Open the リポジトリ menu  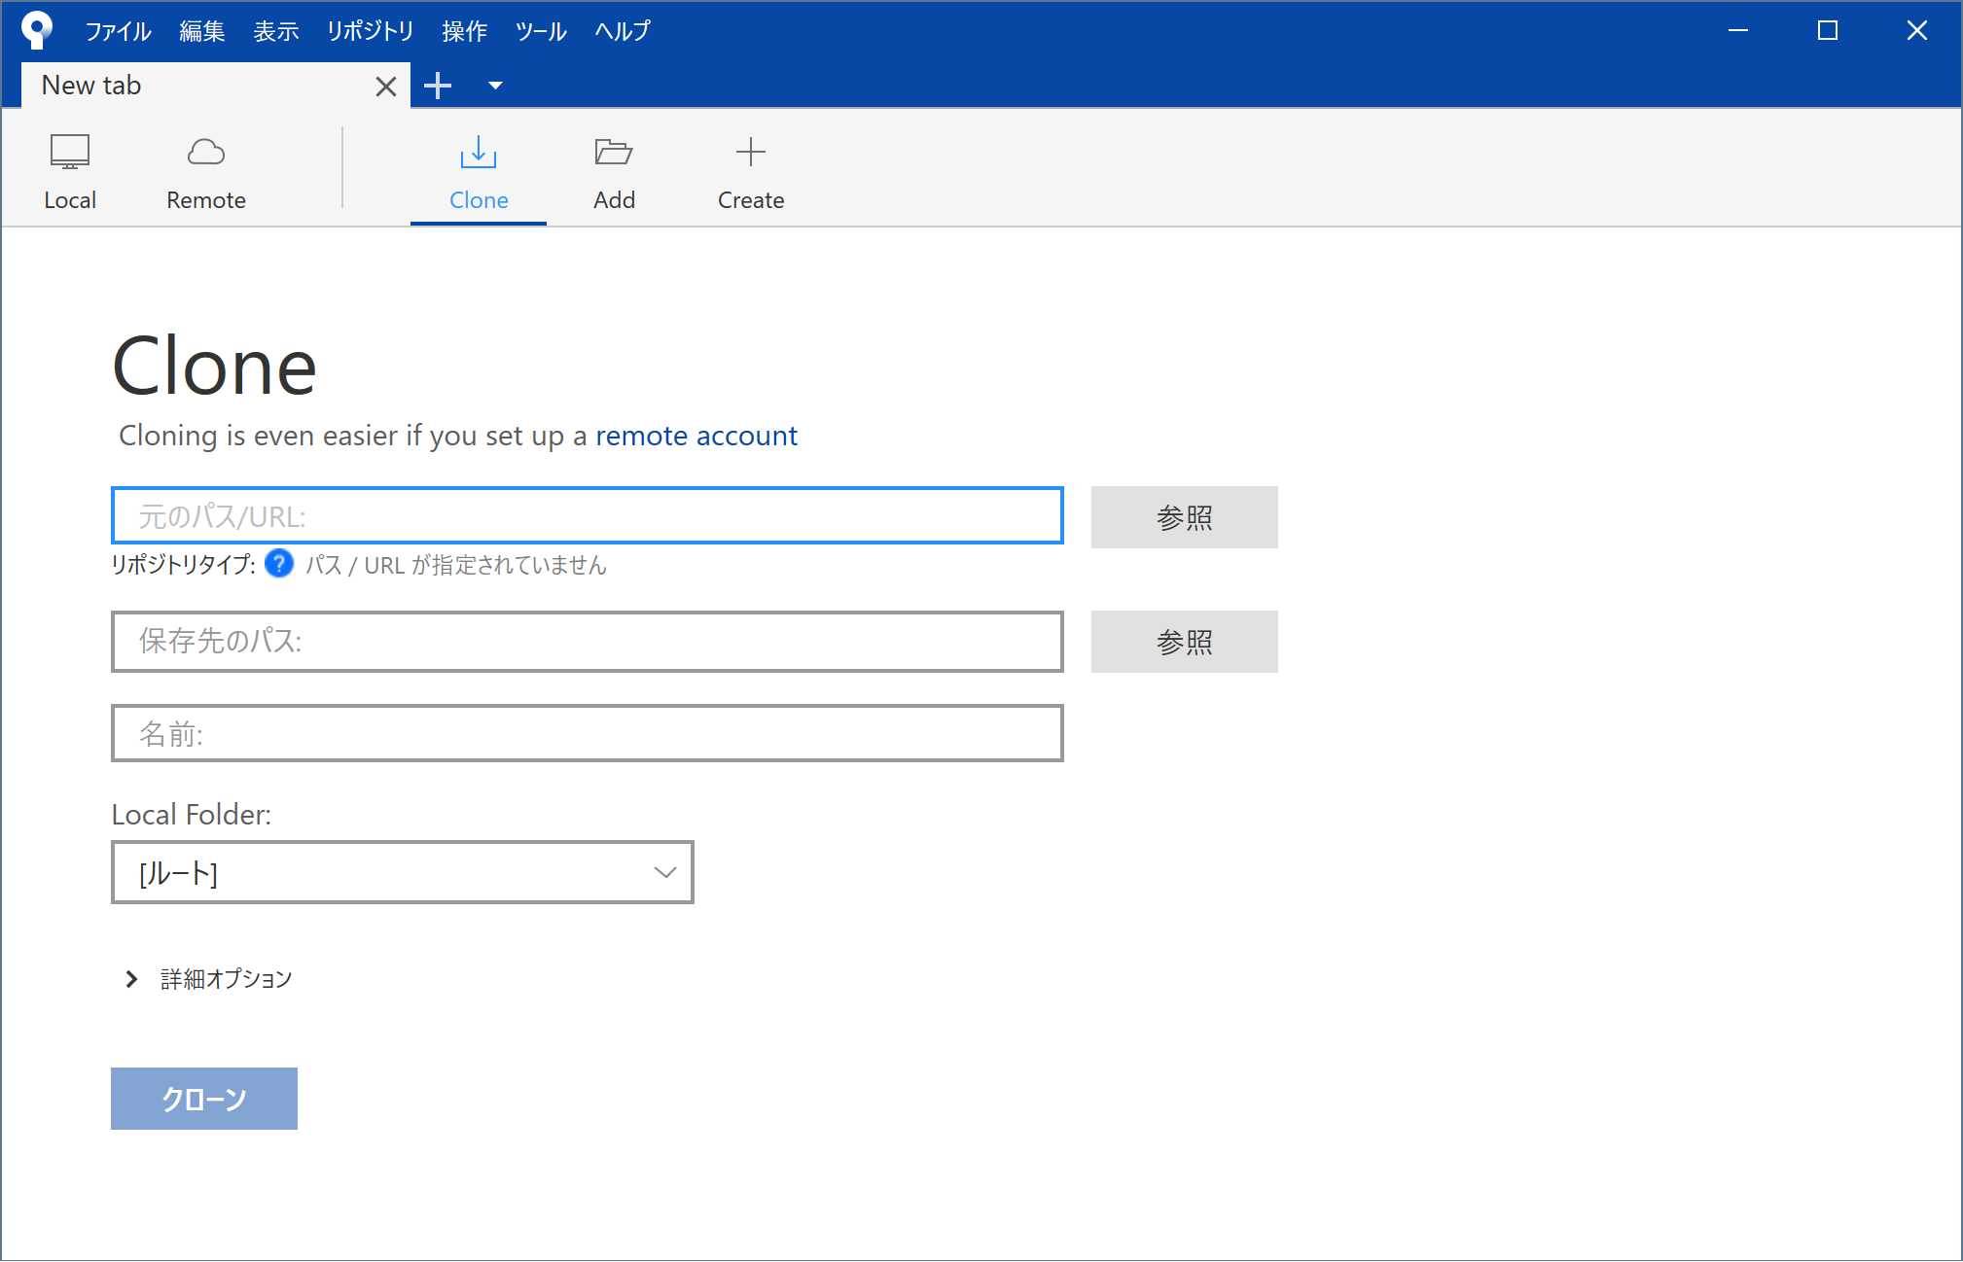370,31
